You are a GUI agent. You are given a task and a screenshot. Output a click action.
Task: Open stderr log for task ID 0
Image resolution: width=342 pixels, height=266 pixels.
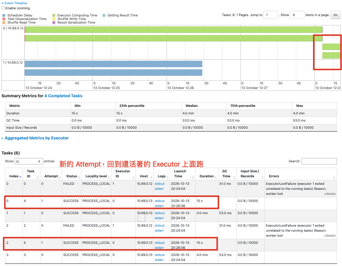point(159,189)
